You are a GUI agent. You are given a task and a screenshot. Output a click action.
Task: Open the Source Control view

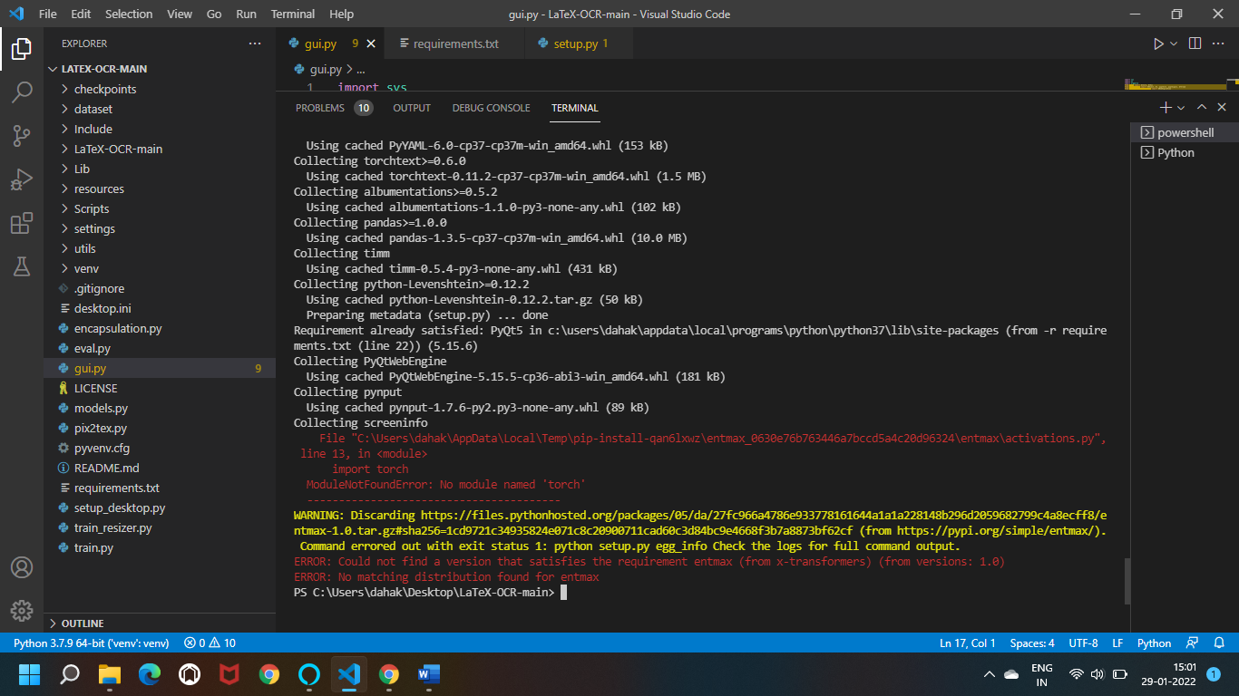(23, 135)
